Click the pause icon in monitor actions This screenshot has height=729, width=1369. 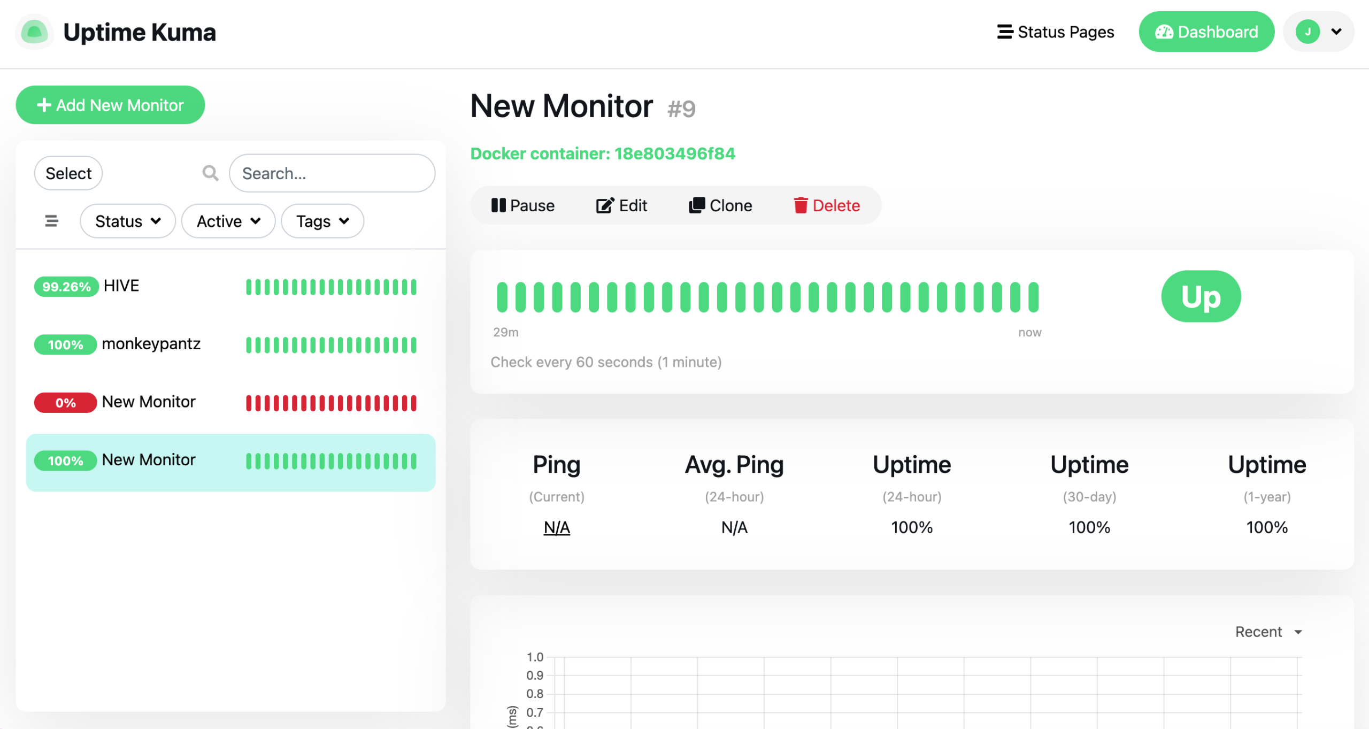click(498, 205)
